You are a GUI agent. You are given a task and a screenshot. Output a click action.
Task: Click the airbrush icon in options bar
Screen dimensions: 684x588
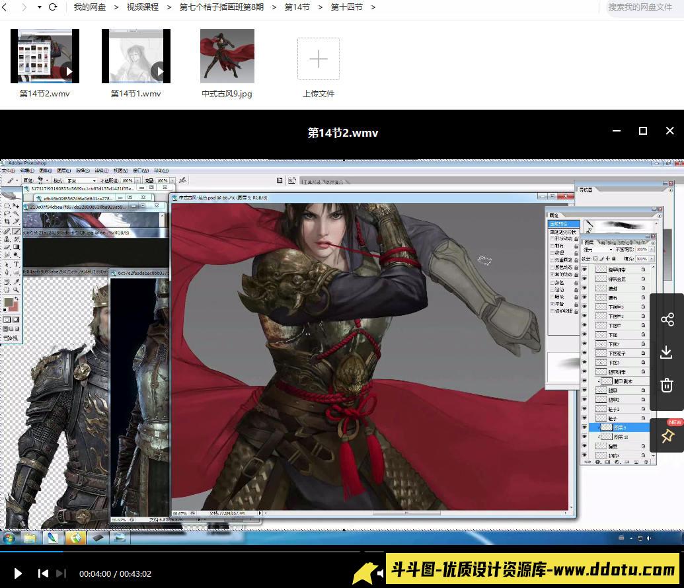pos(182,180)
